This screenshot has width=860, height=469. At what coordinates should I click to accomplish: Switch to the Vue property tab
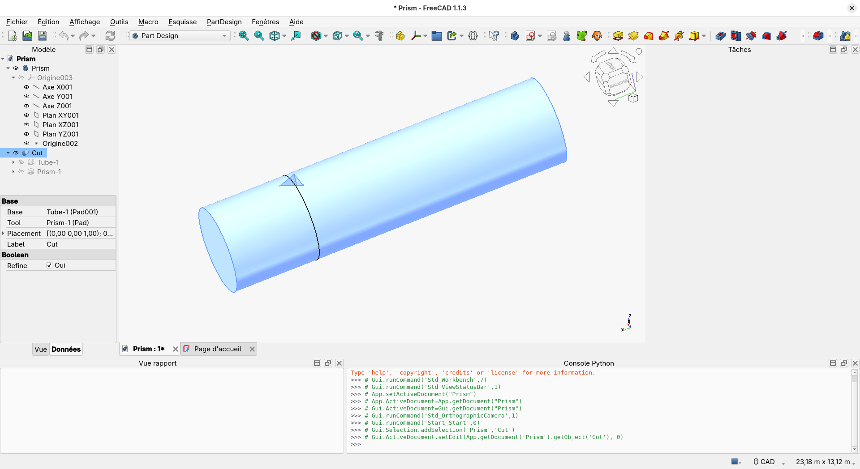(41, 350)
